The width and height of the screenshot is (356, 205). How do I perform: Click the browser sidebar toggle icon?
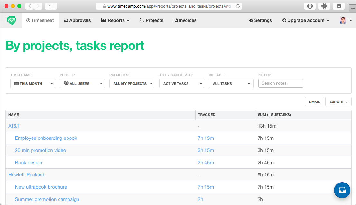coord(51,6)
